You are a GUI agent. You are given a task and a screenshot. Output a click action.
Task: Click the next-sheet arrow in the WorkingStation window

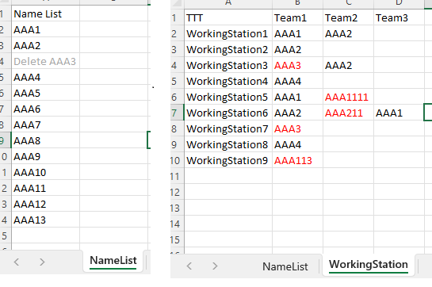click(x=215, y=266)
